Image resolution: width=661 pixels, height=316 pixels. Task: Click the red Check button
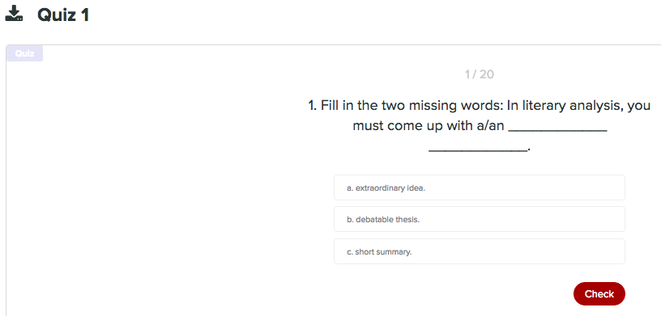click(x=599, y=293)
